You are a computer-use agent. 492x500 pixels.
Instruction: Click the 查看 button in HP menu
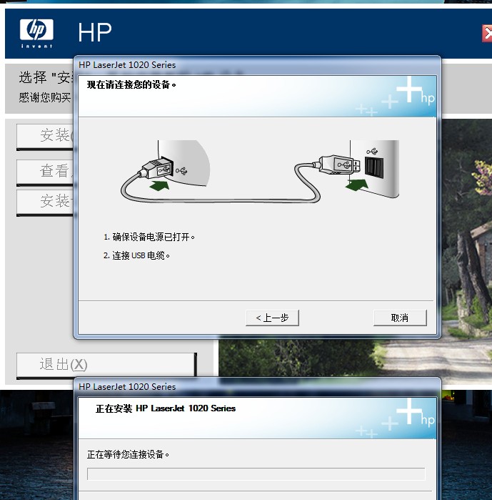[x=45, y=172]
